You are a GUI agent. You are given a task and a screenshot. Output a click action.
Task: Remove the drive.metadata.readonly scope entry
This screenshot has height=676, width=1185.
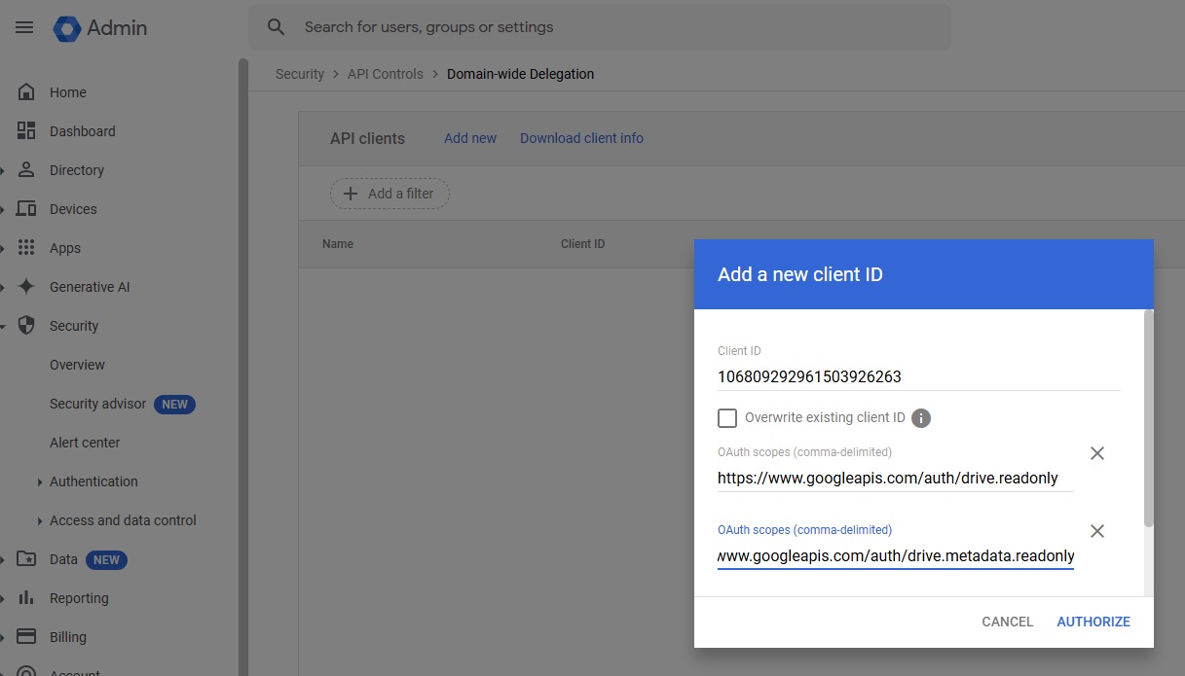coord(1096,531)
